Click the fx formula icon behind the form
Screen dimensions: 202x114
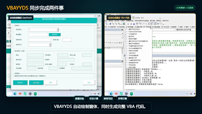pyautogui.click(x=9, y=33)
